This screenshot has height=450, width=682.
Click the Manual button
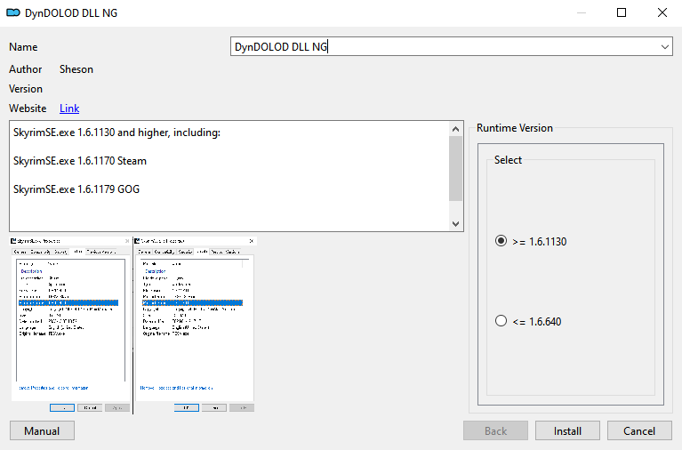click(x=42, y=430)
